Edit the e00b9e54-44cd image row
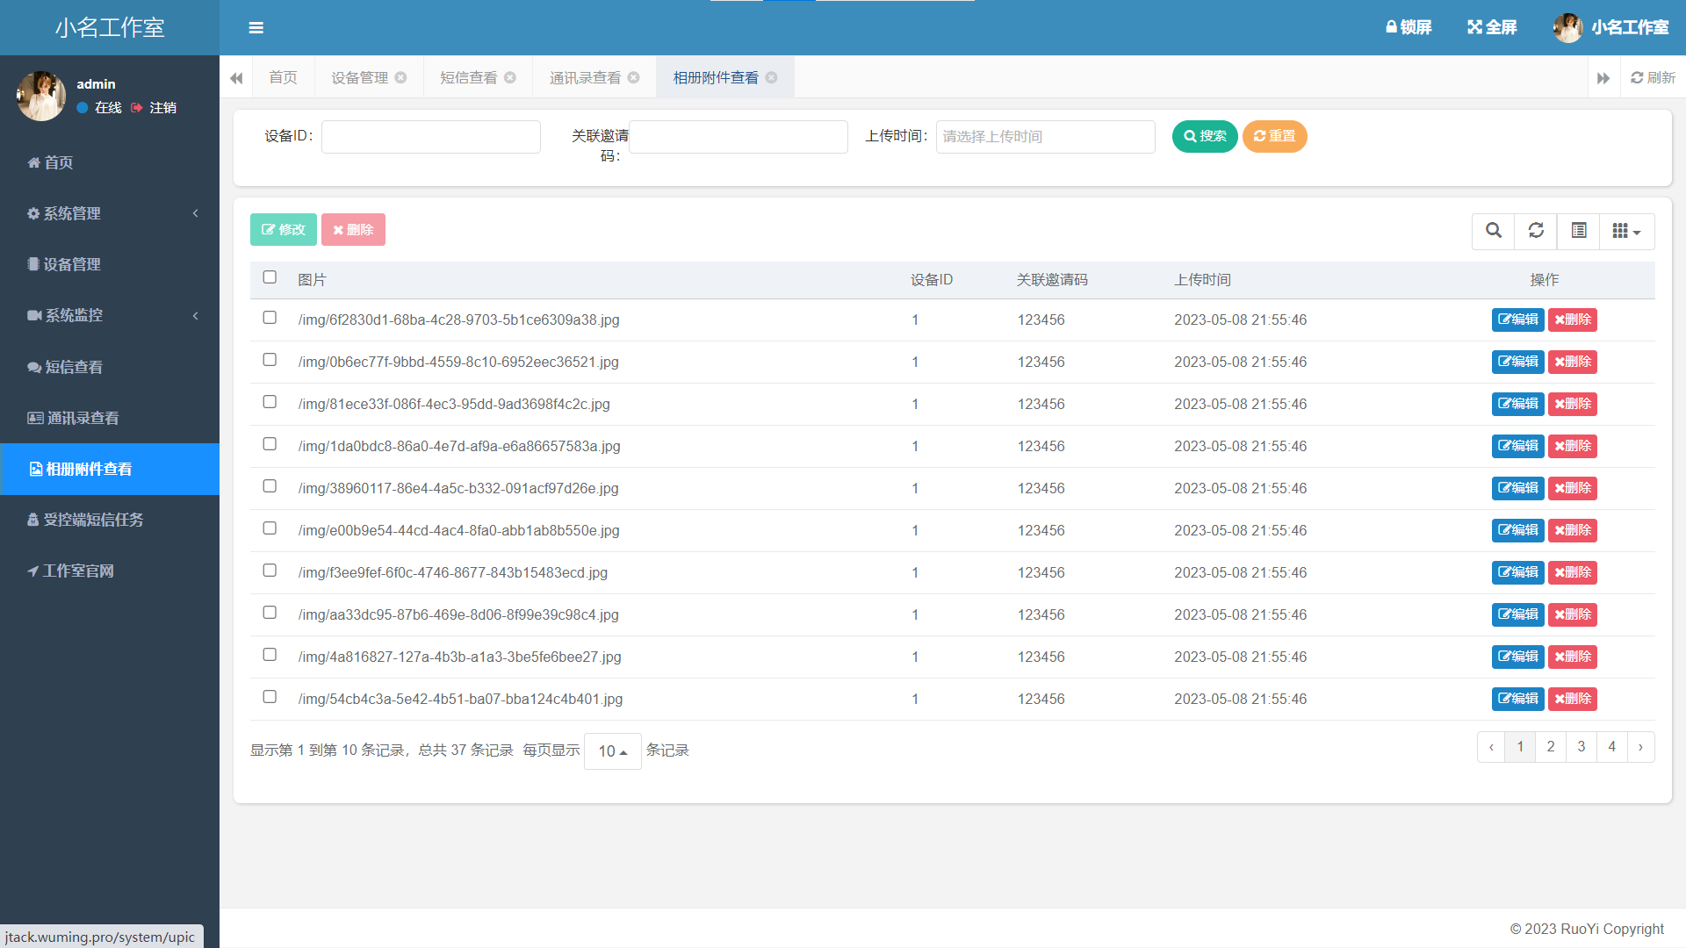1686x948 pixels. (x=1517, y=530)
